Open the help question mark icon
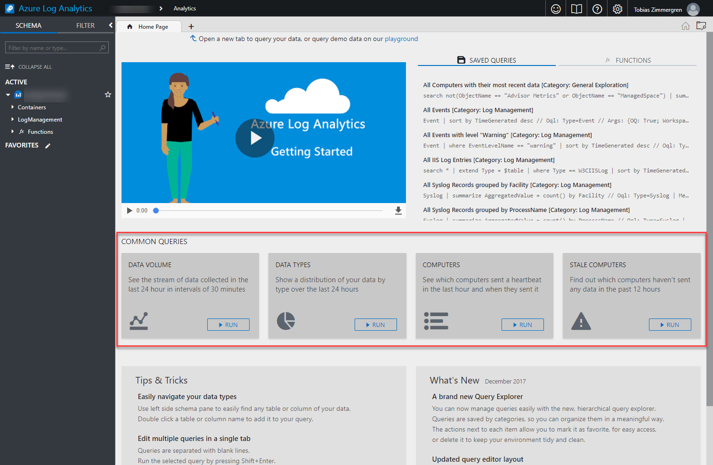The image size is (713, 465). pos(597,8)
